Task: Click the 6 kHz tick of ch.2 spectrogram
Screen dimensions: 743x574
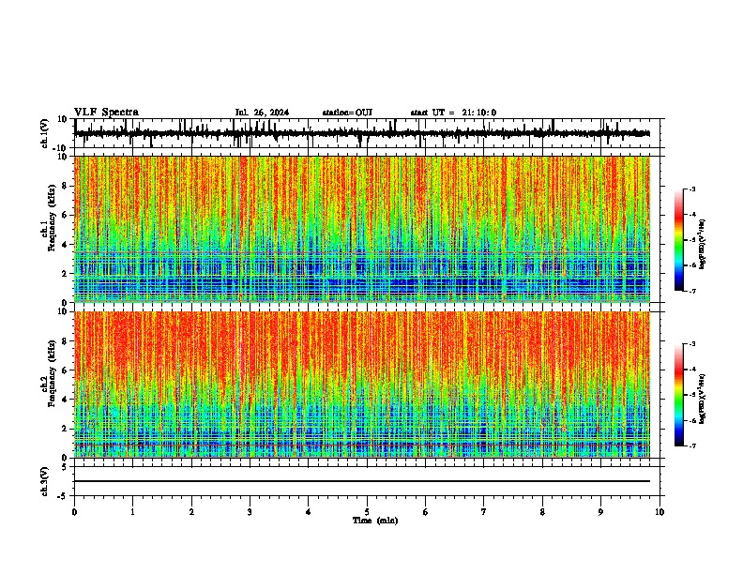Action: (66, 370)
